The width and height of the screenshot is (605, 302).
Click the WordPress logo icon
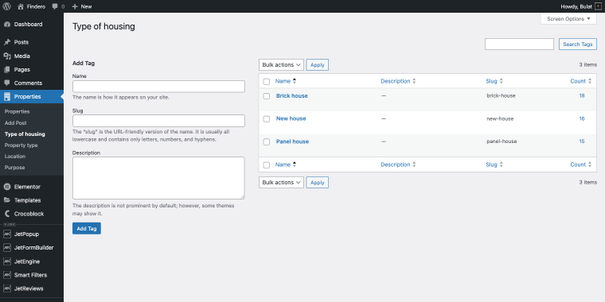click(7, 6)
